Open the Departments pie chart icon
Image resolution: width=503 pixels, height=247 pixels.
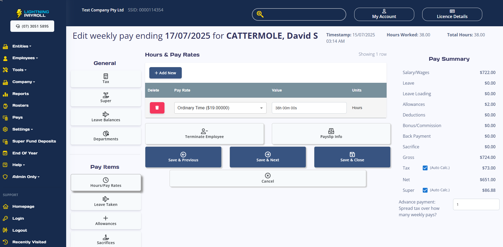(105, 134)
